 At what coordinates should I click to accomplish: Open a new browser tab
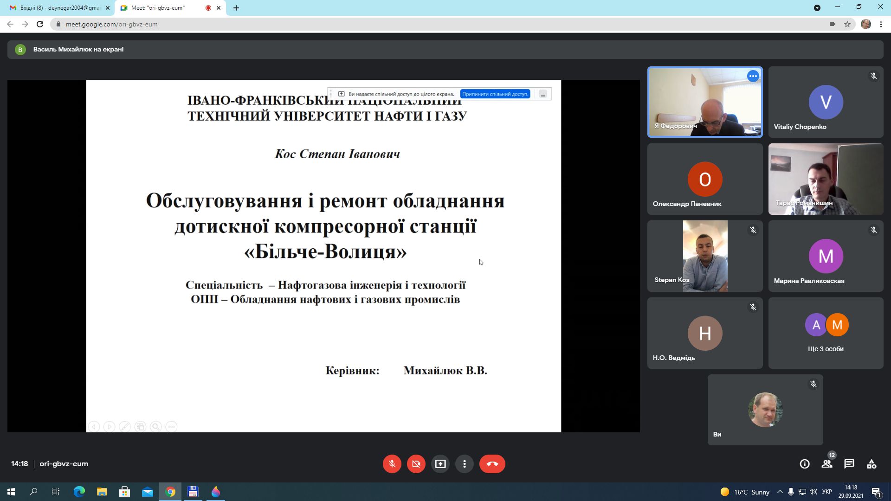click(x=236, y=8)
